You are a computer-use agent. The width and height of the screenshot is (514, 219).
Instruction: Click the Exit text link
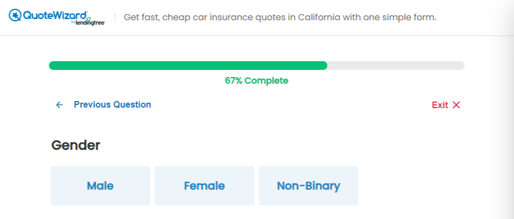coord(440,105)
